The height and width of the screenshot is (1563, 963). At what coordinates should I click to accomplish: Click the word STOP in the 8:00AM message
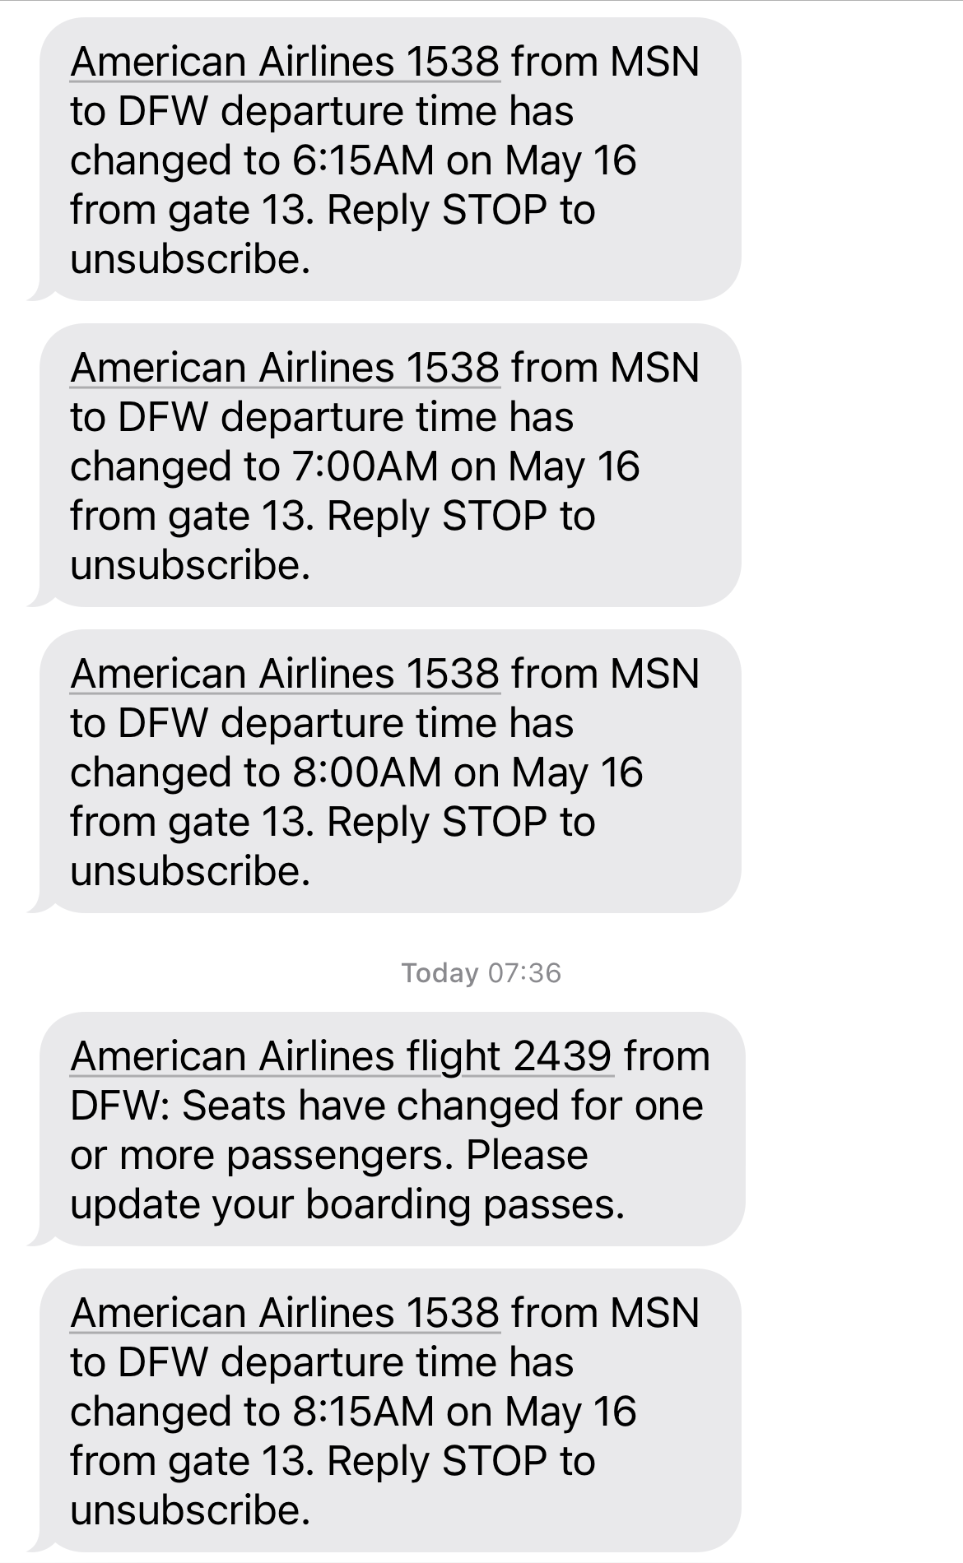[495, 822]
